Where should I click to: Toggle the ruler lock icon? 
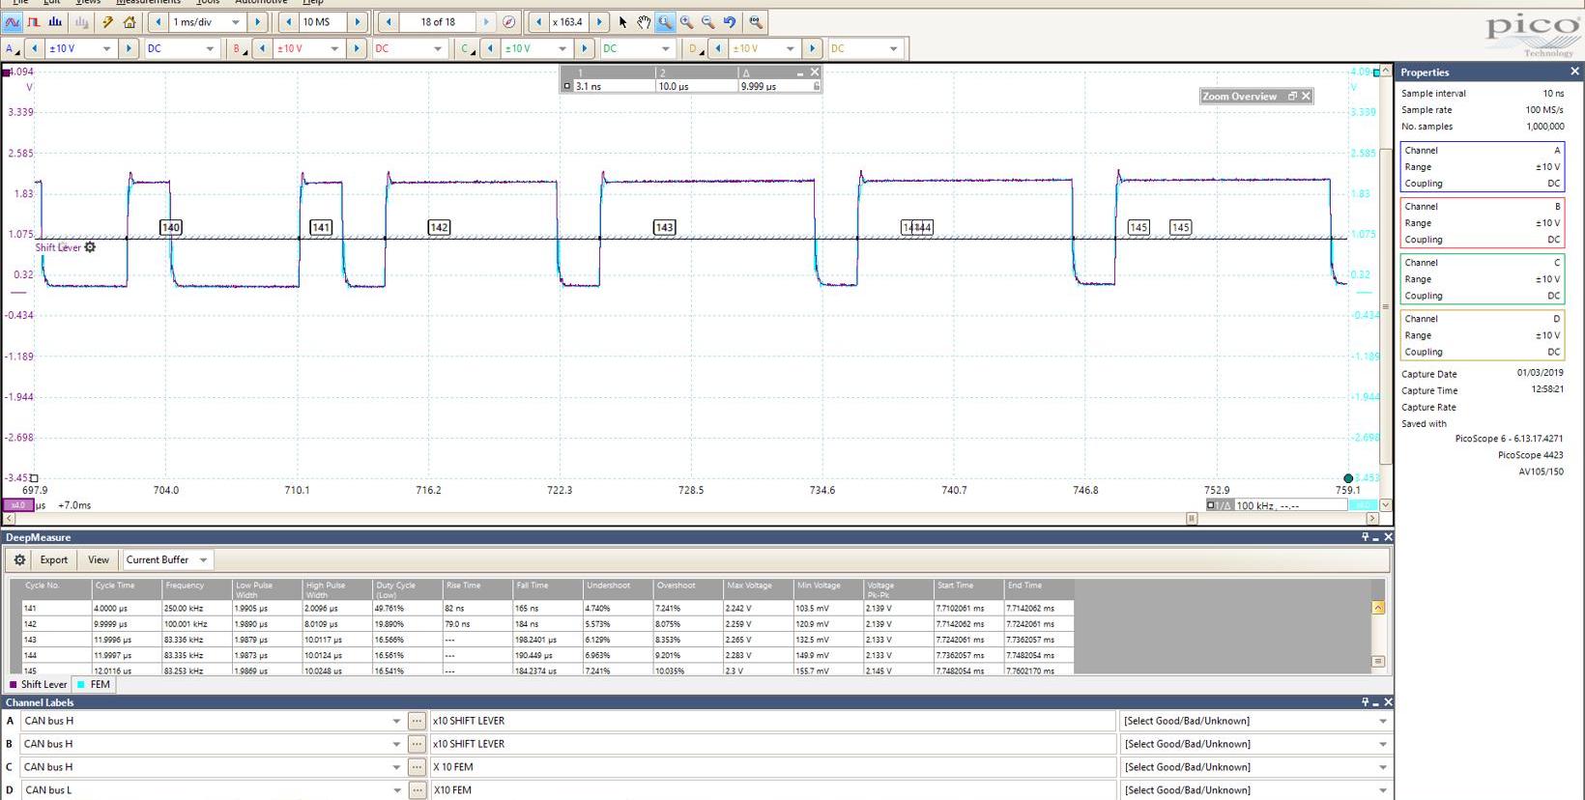point(817,86)
